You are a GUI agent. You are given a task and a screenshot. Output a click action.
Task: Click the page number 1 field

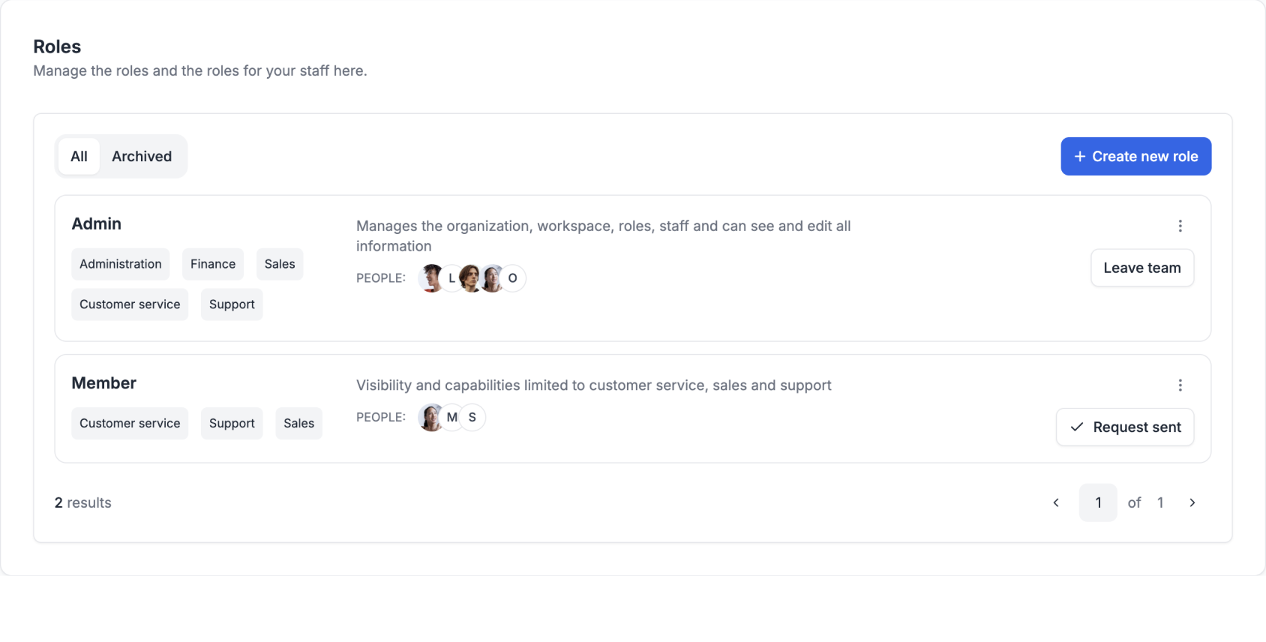(1097, 502)
